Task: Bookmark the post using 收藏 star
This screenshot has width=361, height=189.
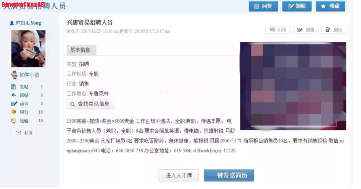Action: [330, 6]
